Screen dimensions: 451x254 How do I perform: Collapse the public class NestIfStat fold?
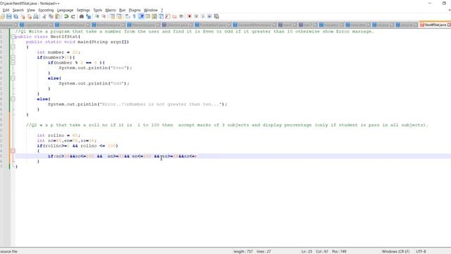coord(13,37)
